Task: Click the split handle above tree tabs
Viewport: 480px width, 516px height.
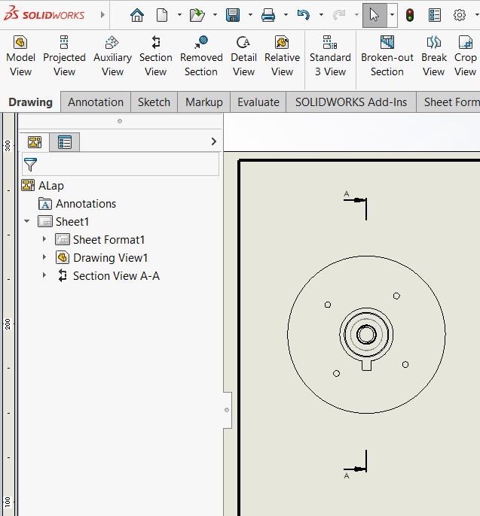Action: (x=120, y=121)
